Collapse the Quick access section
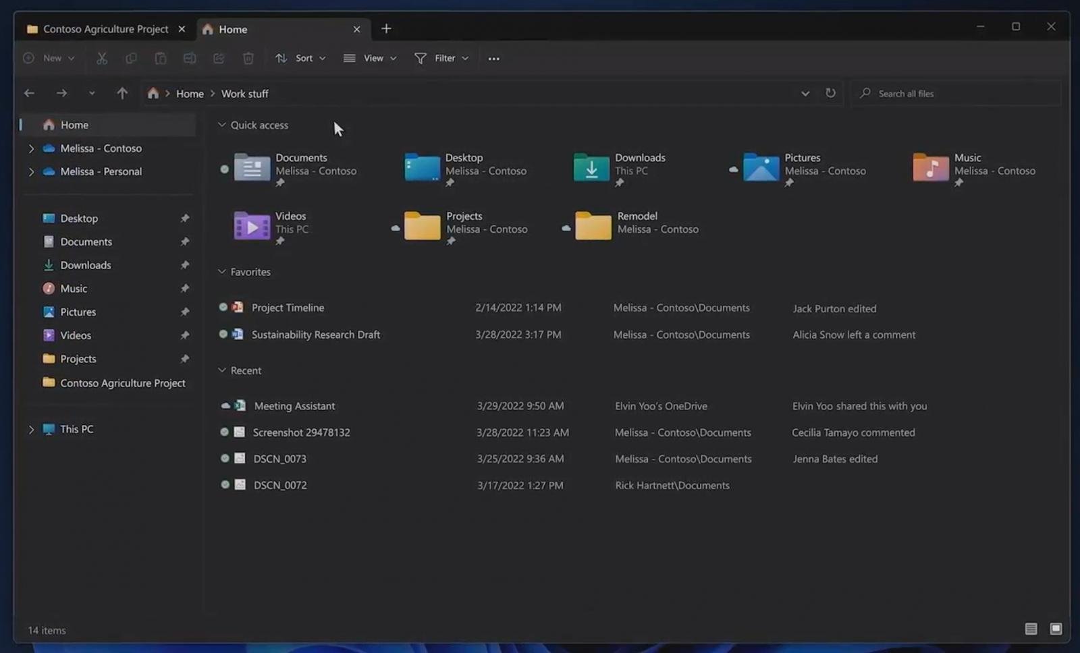The width and height of the screenshot is (1080, 653). [221, 125]
